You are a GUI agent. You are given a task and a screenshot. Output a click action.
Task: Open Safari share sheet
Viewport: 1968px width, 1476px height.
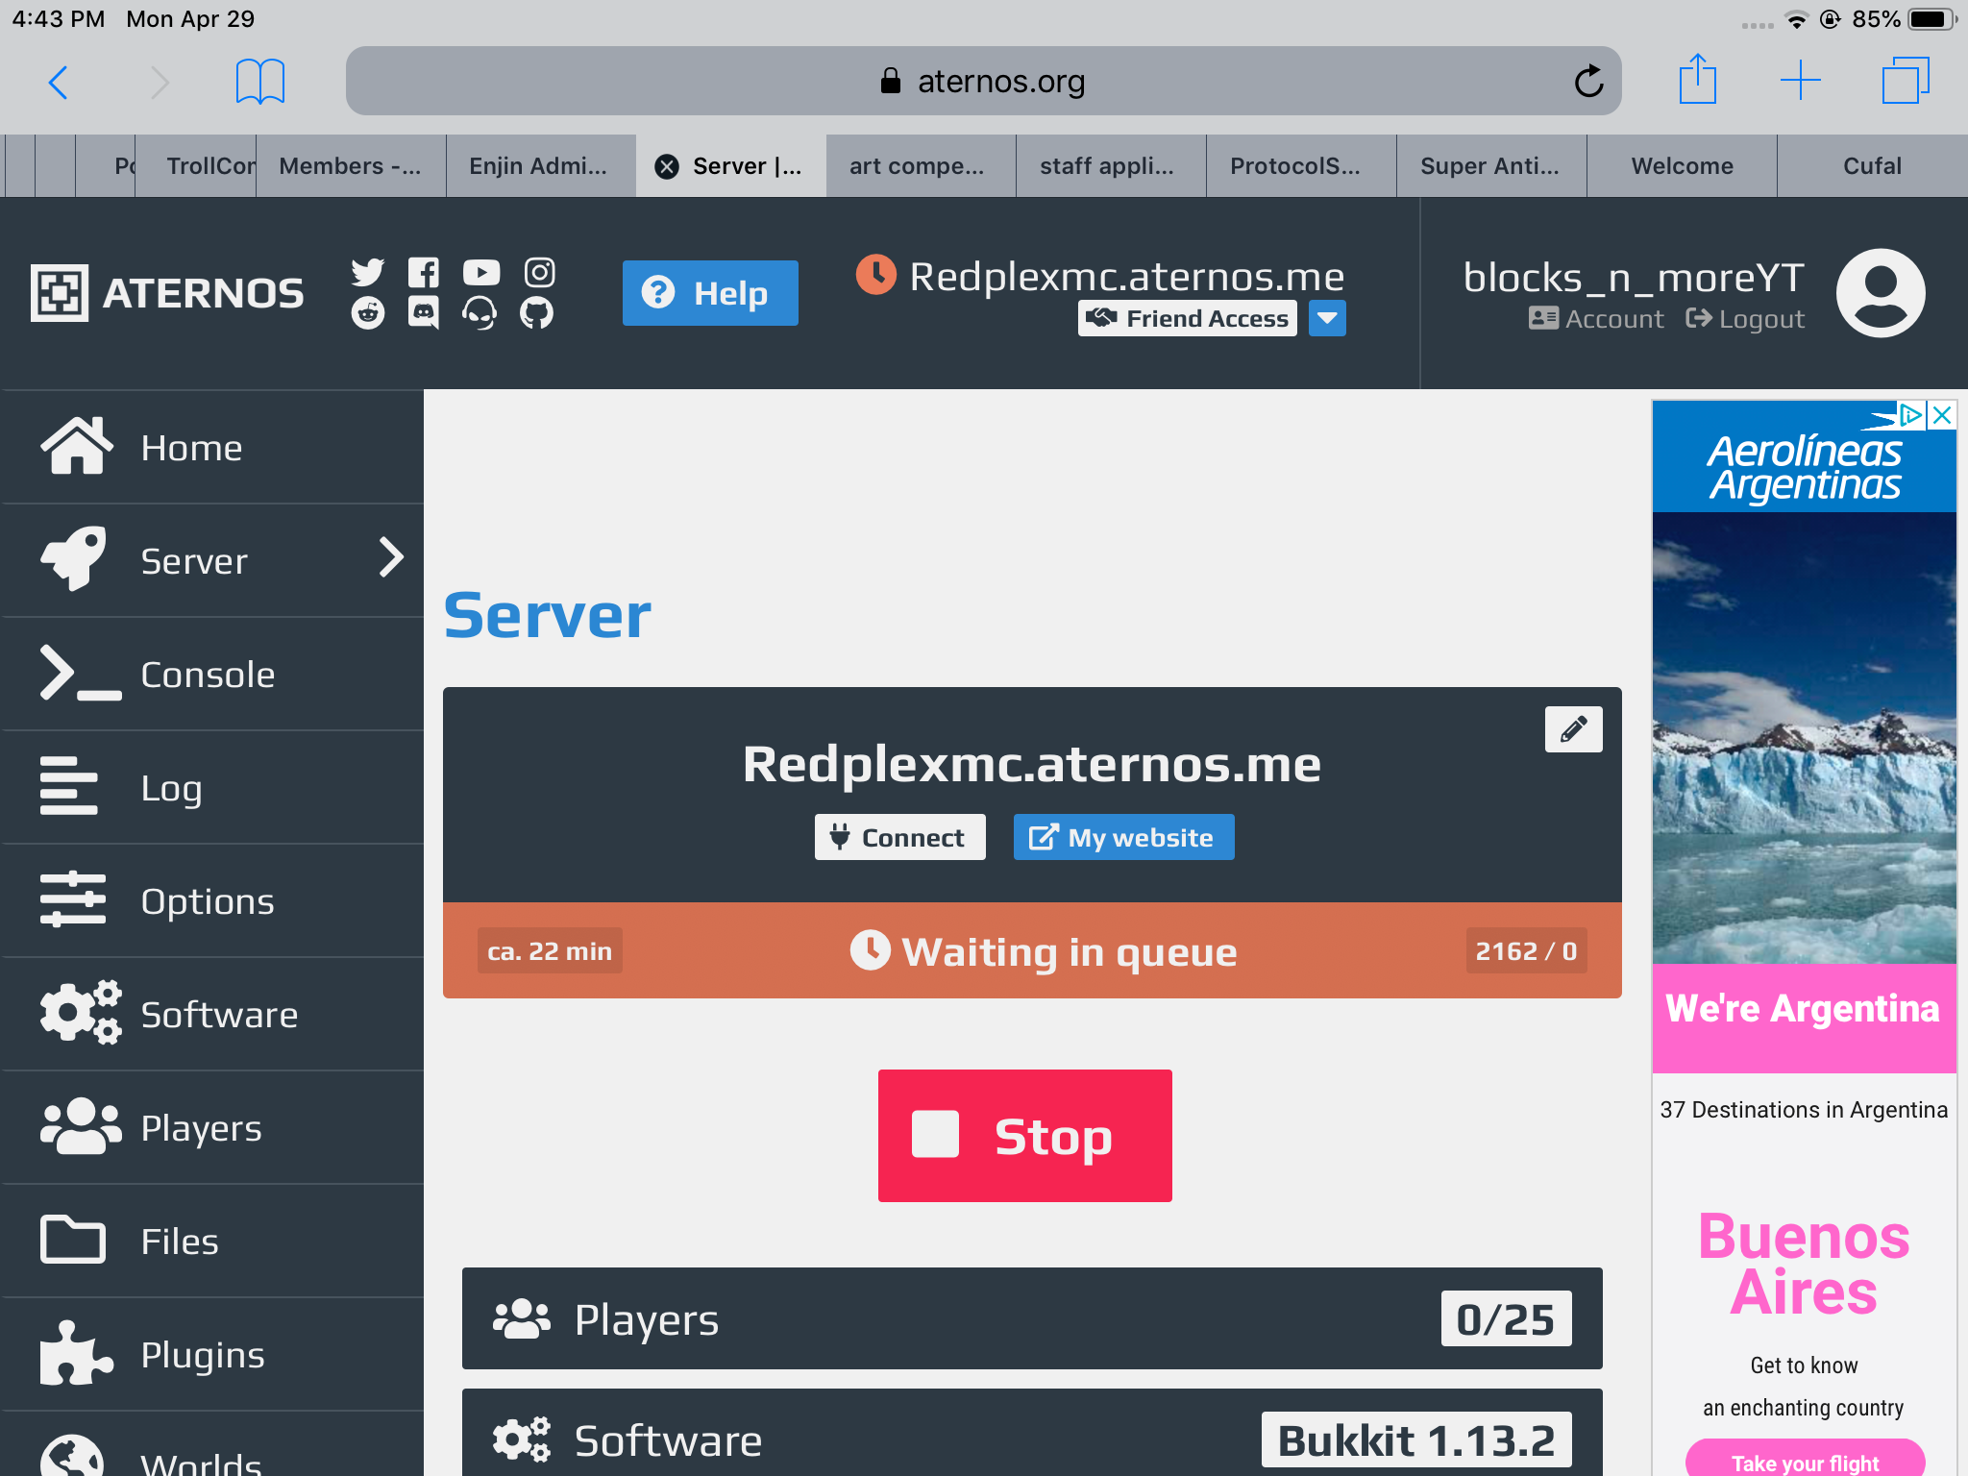tap(1698, 80)
